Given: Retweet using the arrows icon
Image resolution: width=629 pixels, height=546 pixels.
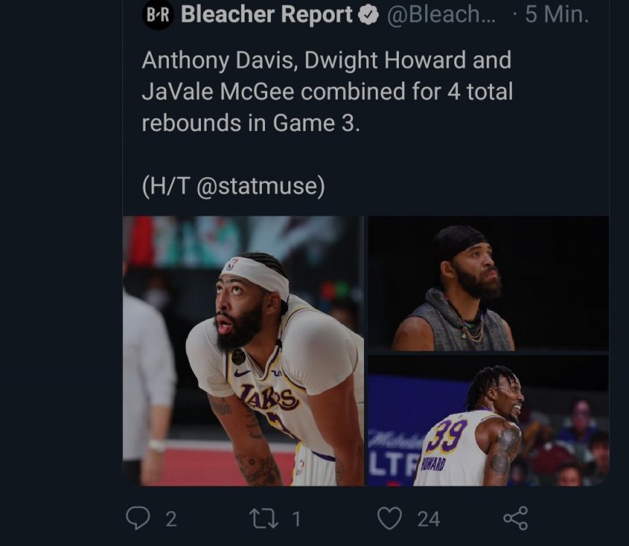Looking at the screenshot, I should 262,518.
